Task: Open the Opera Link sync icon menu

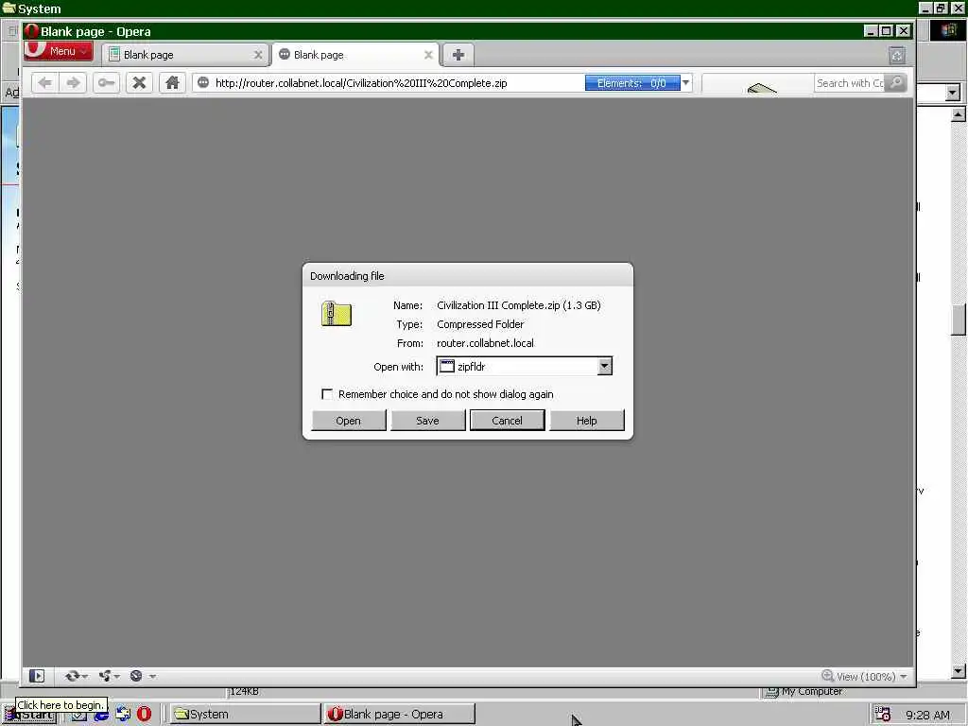Action: (76, 676)
